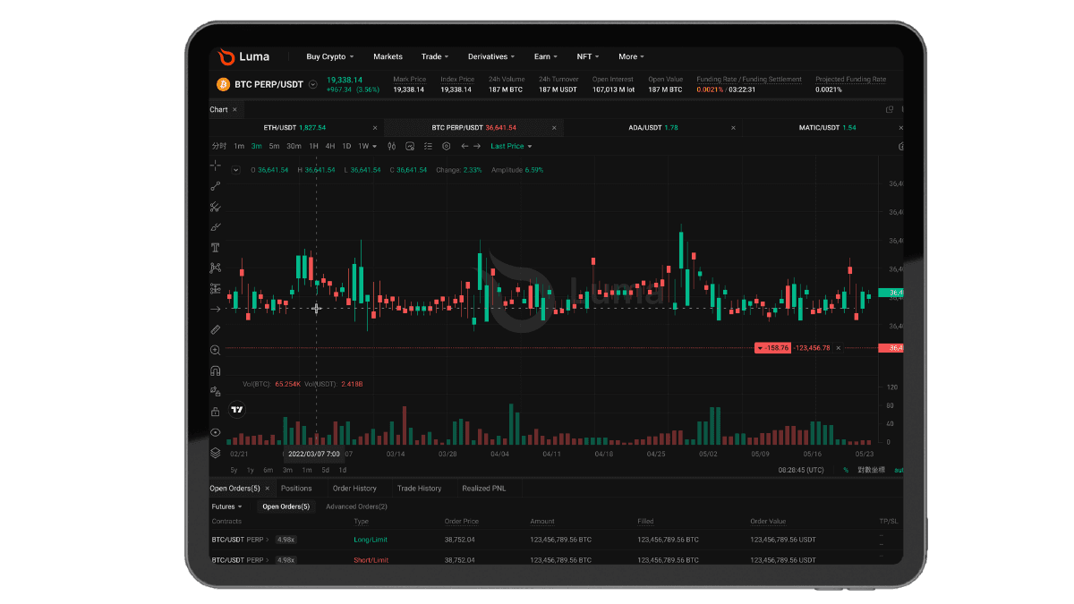Switch to the ETH/USDT chart tab
1074x604 pixels.
click(x=294, y=128)
